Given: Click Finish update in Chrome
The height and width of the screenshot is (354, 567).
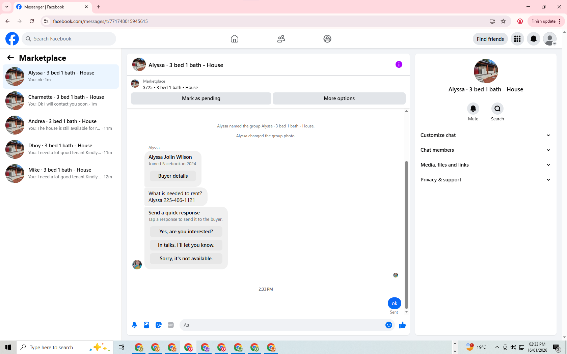Looking at the screenshot, I should pos(546,21).
